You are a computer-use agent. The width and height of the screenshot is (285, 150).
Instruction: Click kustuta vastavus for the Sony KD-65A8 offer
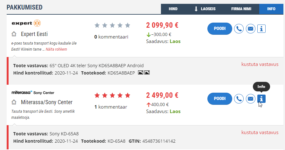260,132
